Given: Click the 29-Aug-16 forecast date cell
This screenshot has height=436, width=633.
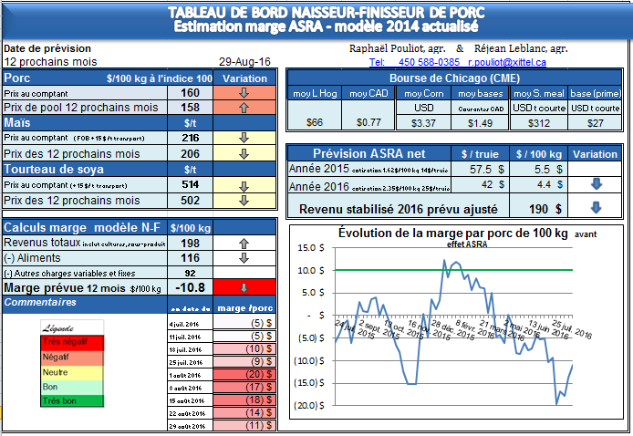Looking at the screenshot, I should [244, 62].
